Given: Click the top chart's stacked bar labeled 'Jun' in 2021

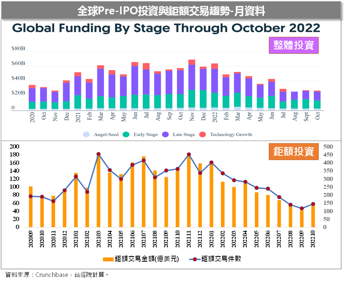Looking at the screenshot, I should [135, 86].
